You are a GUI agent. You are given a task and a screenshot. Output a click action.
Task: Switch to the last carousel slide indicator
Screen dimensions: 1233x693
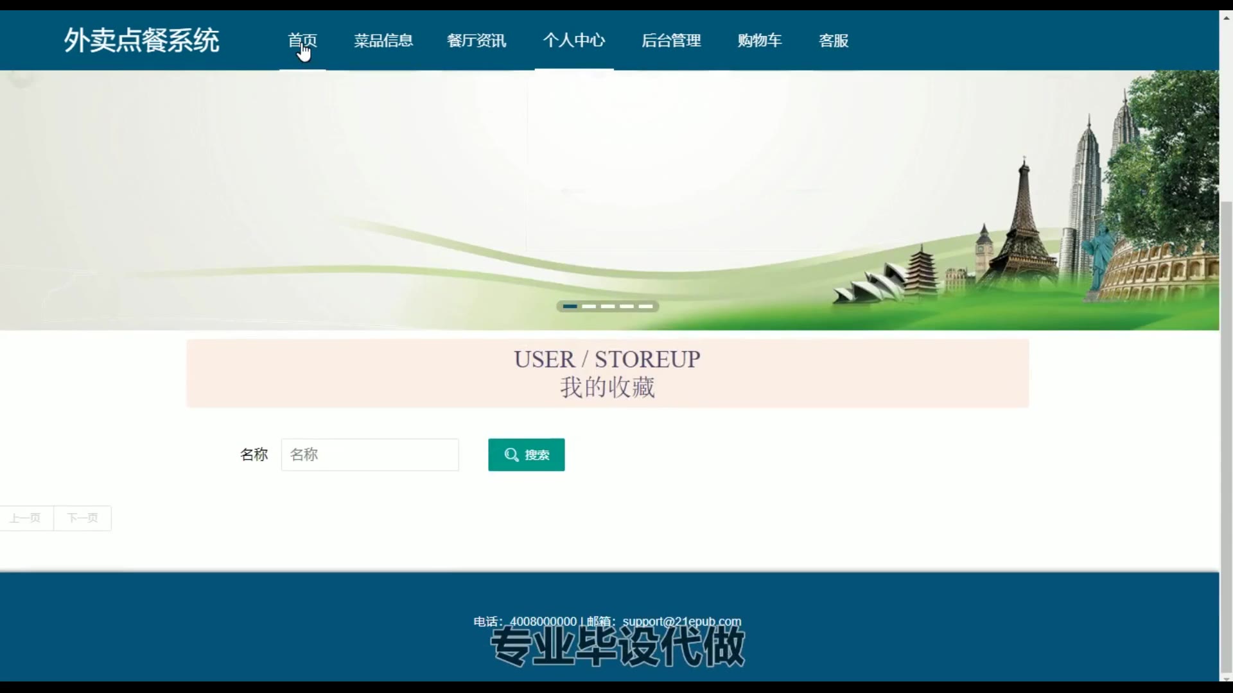click(x=646, y=307)
